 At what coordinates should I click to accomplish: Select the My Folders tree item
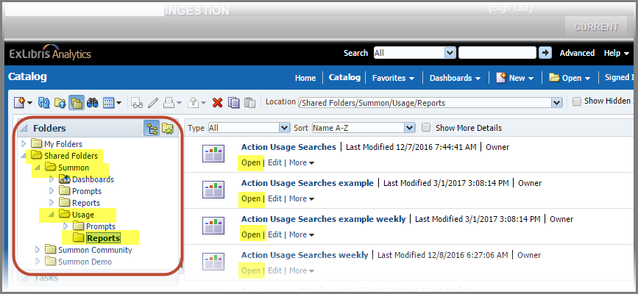point(63,144)
